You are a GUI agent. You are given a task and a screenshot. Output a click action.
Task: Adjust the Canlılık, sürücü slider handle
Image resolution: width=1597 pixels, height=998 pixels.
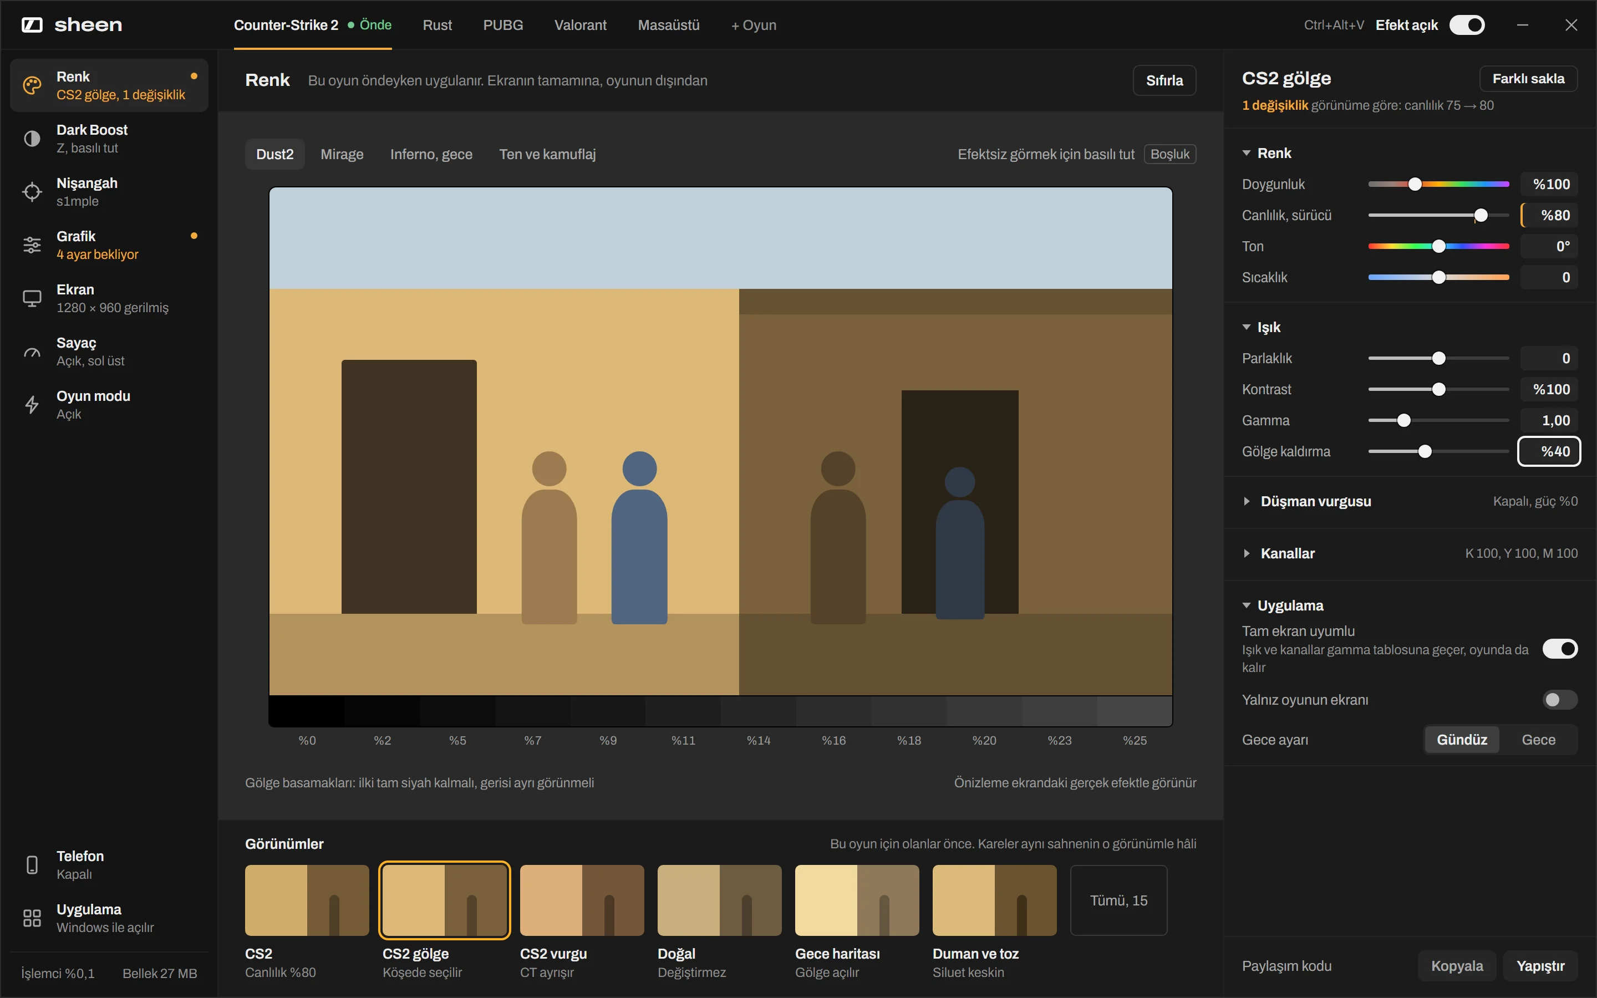1481,215
